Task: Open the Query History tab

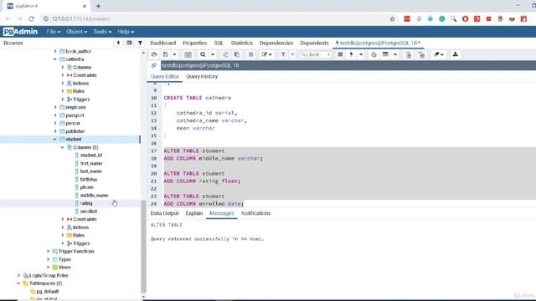Action: (x=202, y=76)
